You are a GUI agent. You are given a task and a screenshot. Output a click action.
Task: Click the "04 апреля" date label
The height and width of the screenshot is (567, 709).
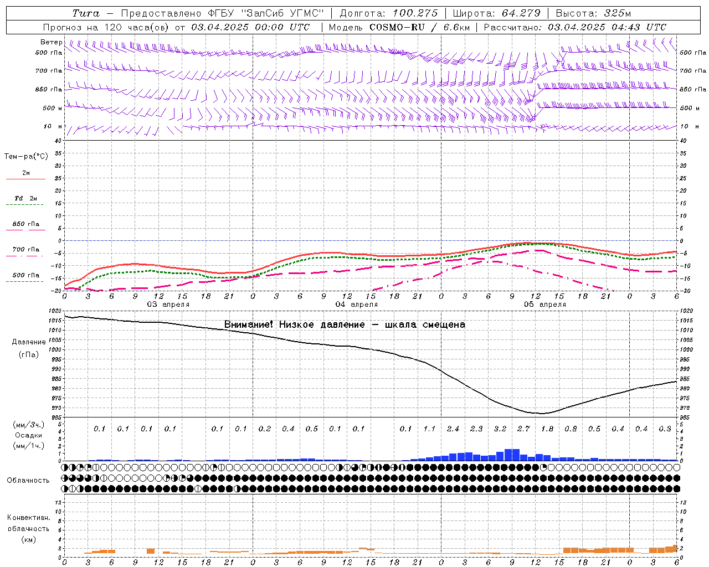pos(356,304)
